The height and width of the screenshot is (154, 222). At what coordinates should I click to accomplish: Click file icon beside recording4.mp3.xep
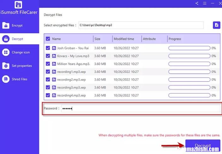pyautogui.click(x=54, y=95)
